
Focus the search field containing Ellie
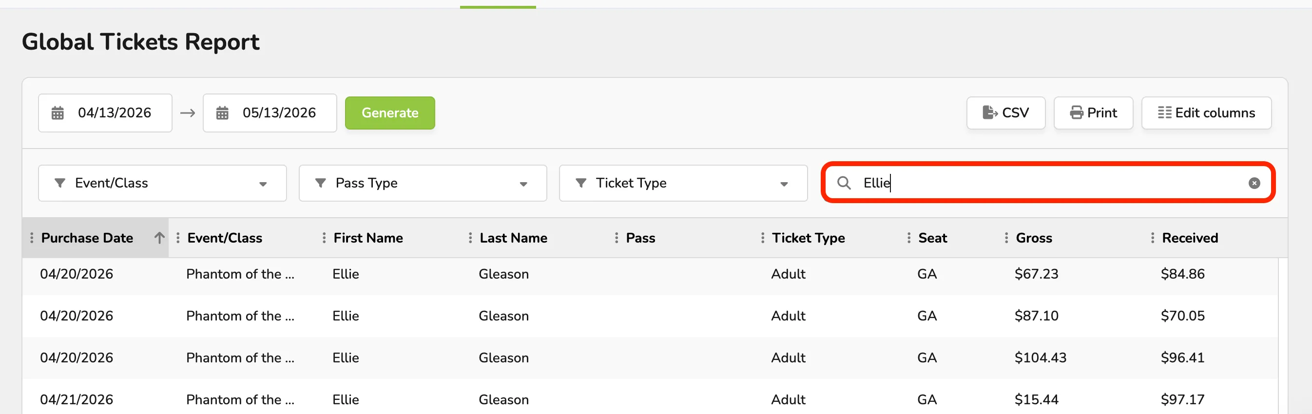click(1048, 183)
